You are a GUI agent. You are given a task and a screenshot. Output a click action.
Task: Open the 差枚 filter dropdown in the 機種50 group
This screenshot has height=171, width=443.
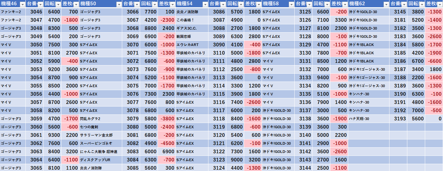(x=172, y=4)
